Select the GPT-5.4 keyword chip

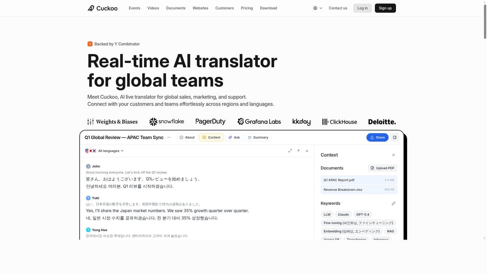pyautogui.click(x=362, y=214)
